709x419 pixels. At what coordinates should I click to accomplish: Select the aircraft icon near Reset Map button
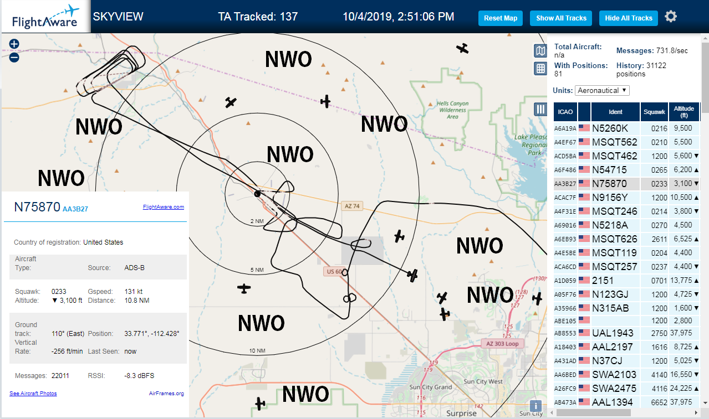463,48
